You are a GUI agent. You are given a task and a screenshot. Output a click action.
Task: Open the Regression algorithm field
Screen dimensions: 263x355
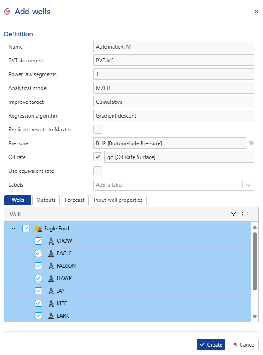point(174,115)
